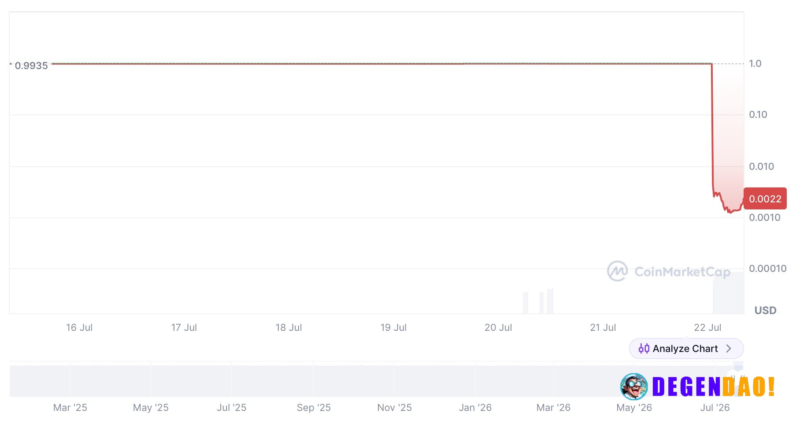Viewport: 800px width, 425px height.
Task: Click the 16 Jul date label
Action: click(79, 327)
